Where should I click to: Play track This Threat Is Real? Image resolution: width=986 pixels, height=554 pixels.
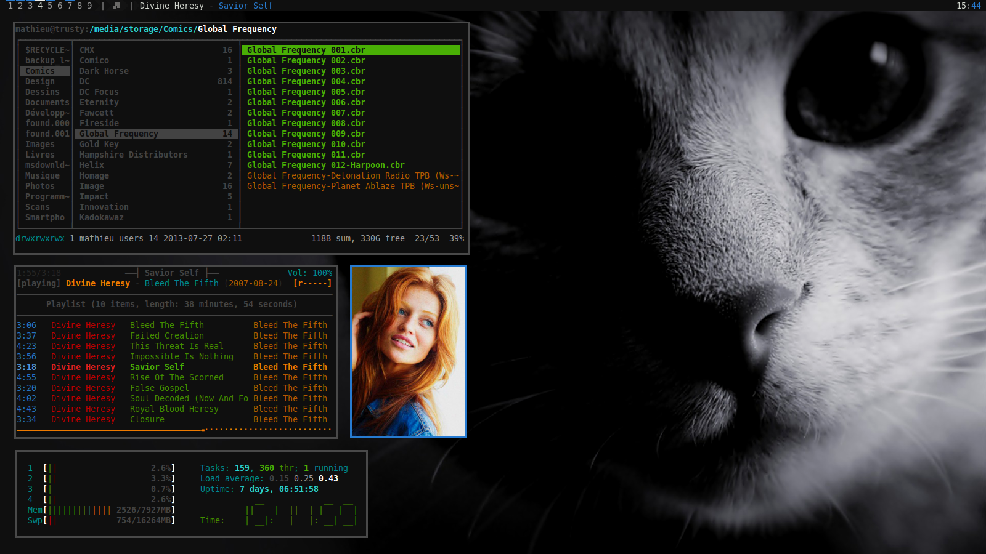(x=173, y=346)
